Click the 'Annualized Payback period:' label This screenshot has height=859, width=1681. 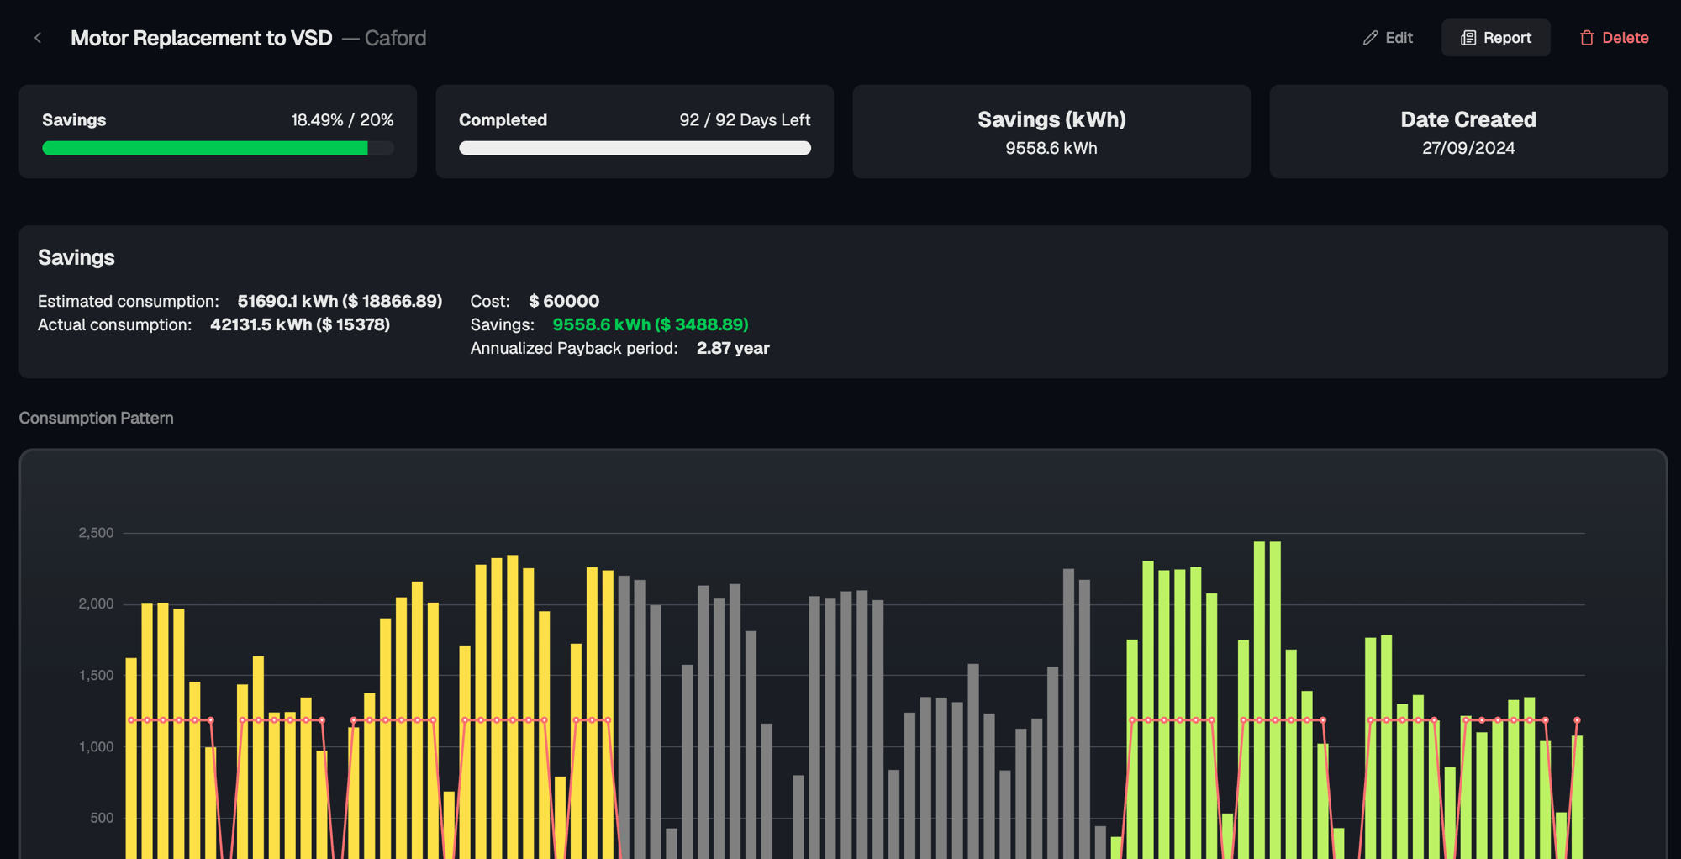[x=574, y=348]
